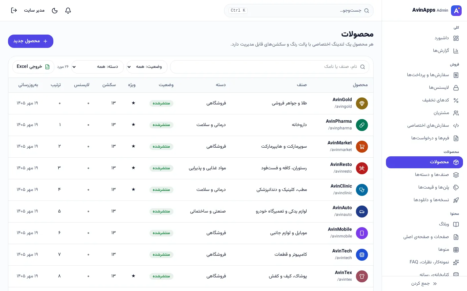The height and width of the screenshot is (291, 467).
Task: Open مشتریان in sidebar
Action: click(424, 113)
